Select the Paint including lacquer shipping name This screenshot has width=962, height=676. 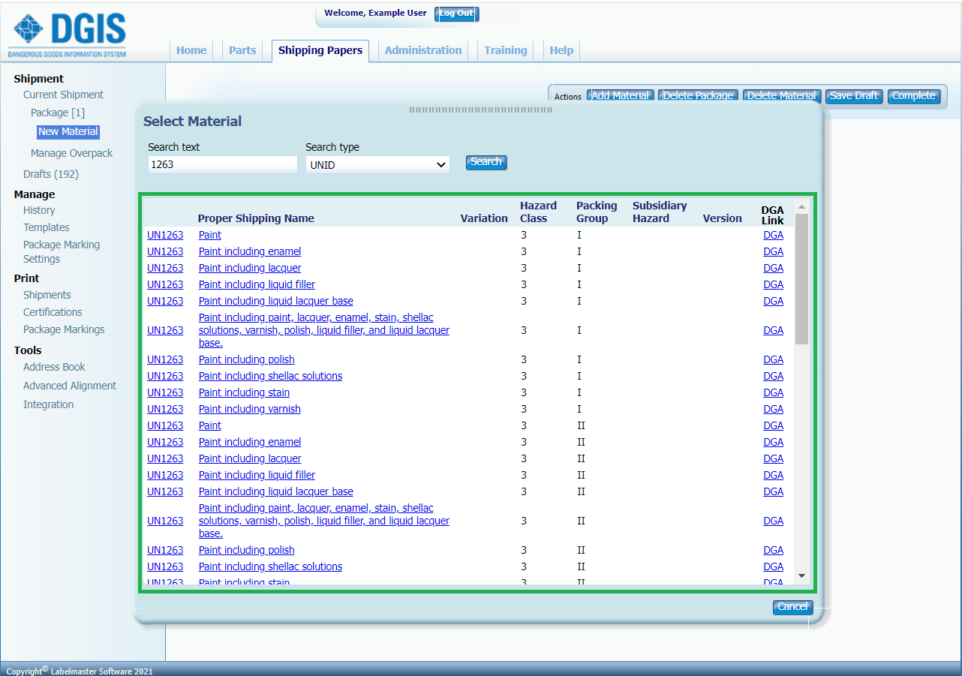tap(249, 268)
